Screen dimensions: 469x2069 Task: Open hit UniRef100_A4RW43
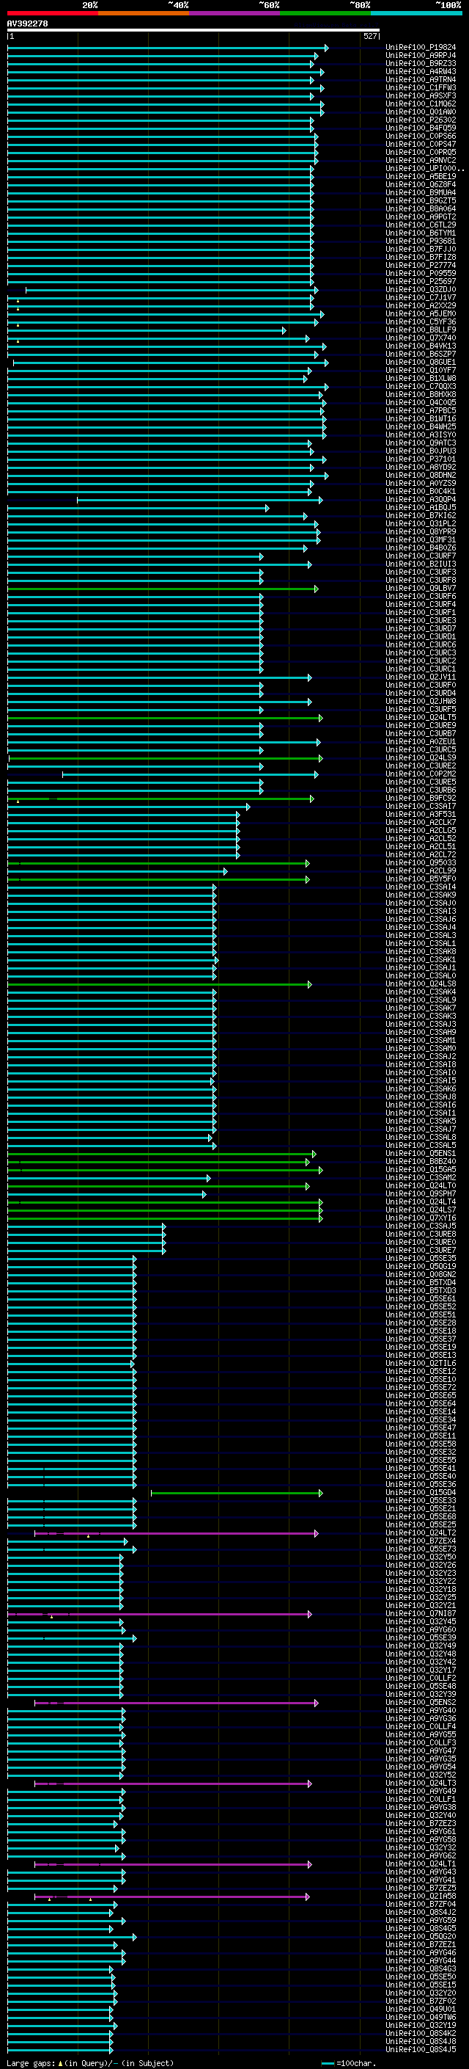coord(420,71)
